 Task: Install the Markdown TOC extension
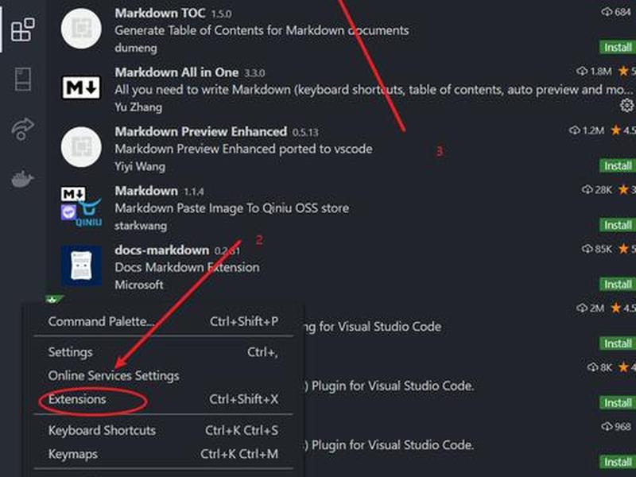tap(618, 48)
